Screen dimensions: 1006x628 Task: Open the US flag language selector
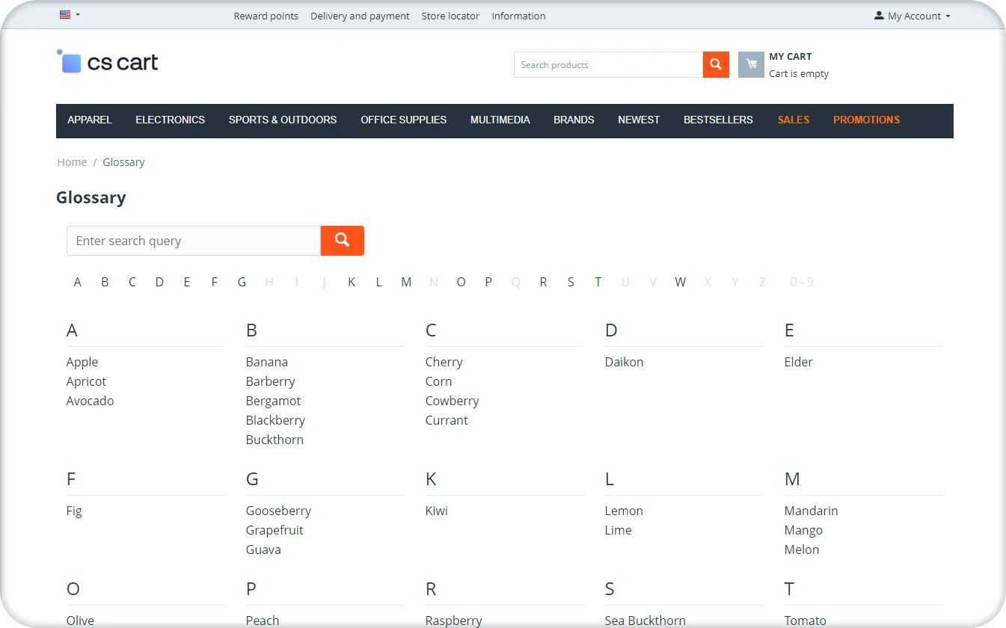(69, 15)
